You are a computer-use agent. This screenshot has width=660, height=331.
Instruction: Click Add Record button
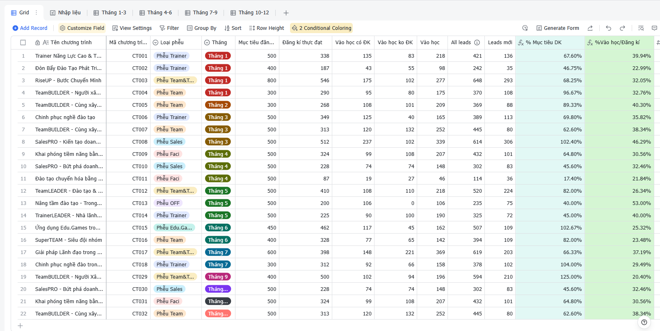tap(30, 28)
